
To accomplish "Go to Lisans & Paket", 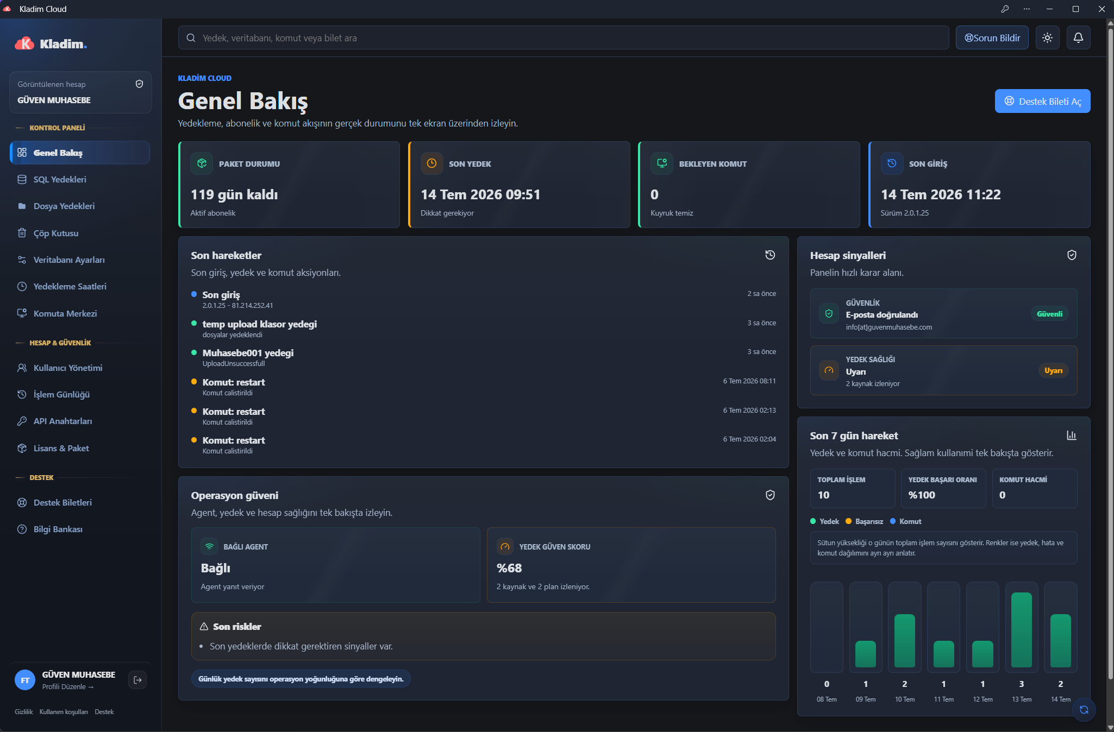I will pyautogui.click(x=80, y=448).
